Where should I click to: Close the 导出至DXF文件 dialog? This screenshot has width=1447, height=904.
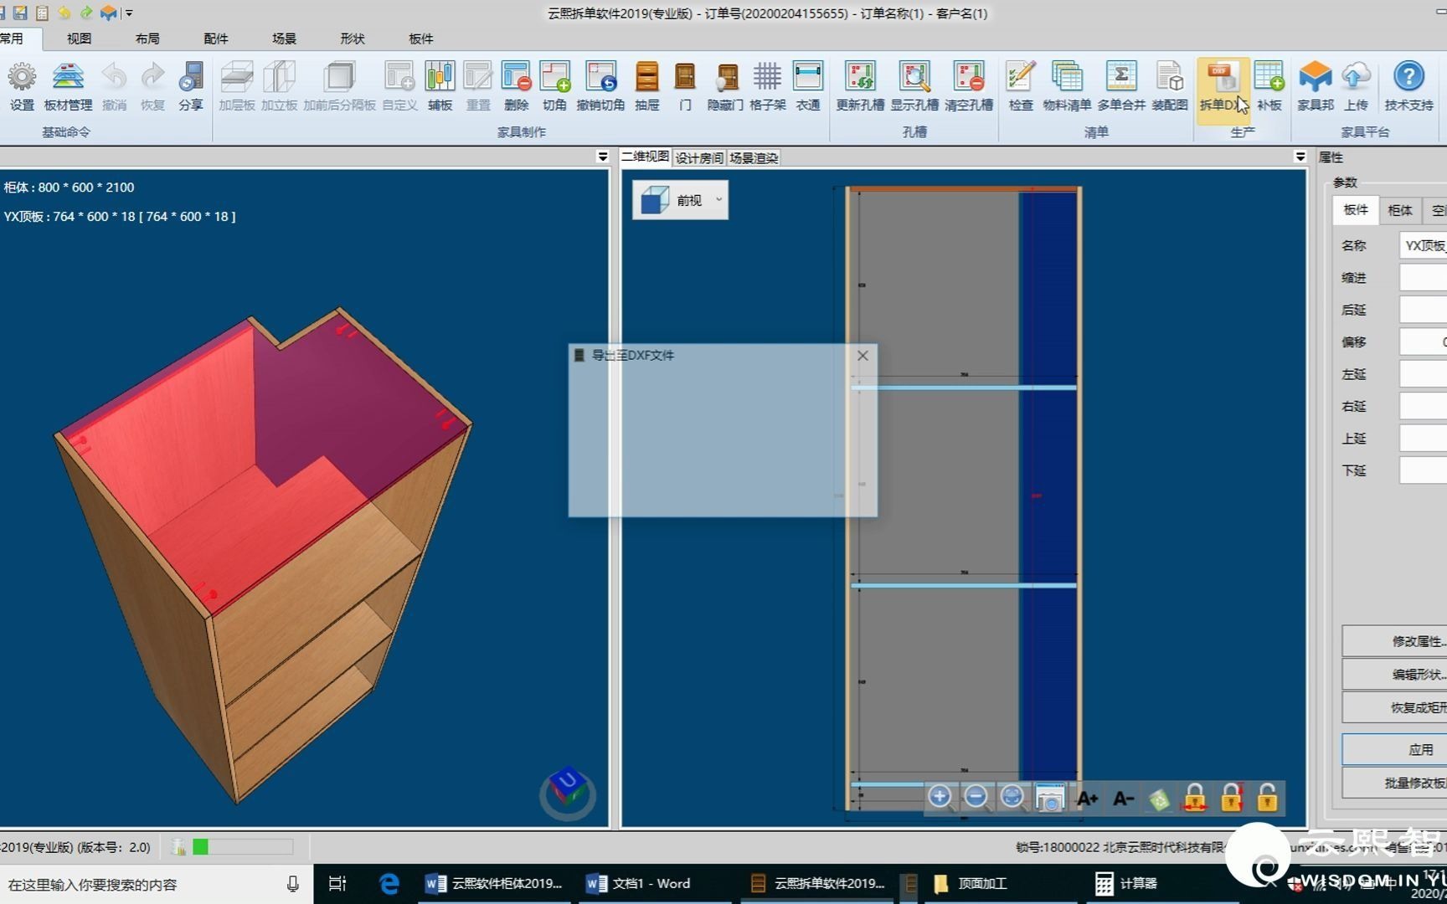[863, 356]
